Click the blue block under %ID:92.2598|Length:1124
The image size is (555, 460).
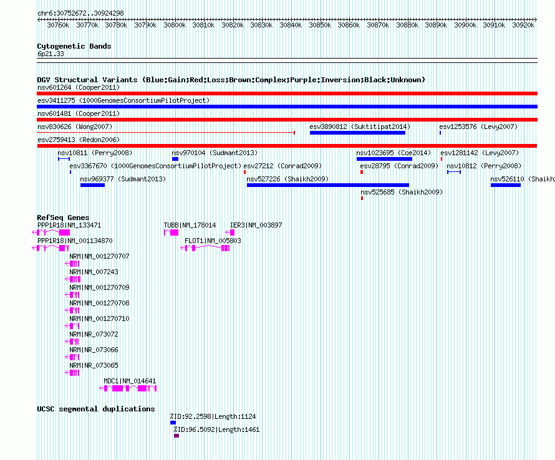[173, 423]
